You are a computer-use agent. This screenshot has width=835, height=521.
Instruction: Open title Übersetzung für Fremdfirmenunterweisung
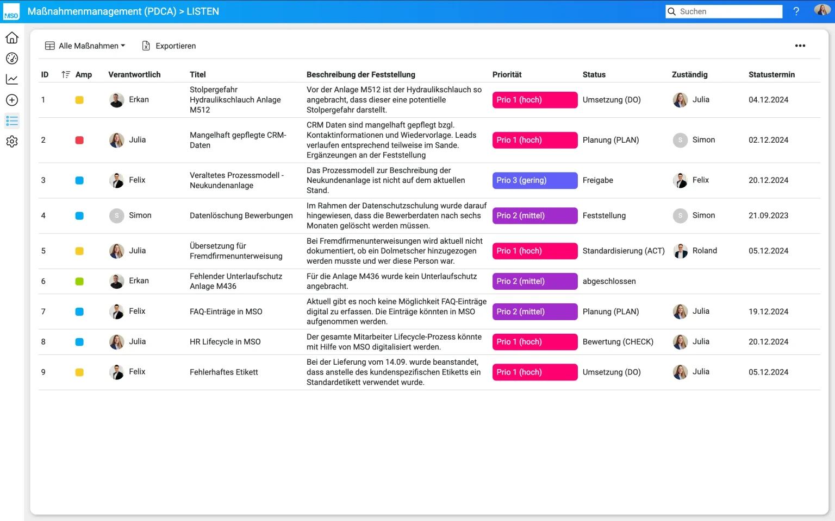pos(236,251)
